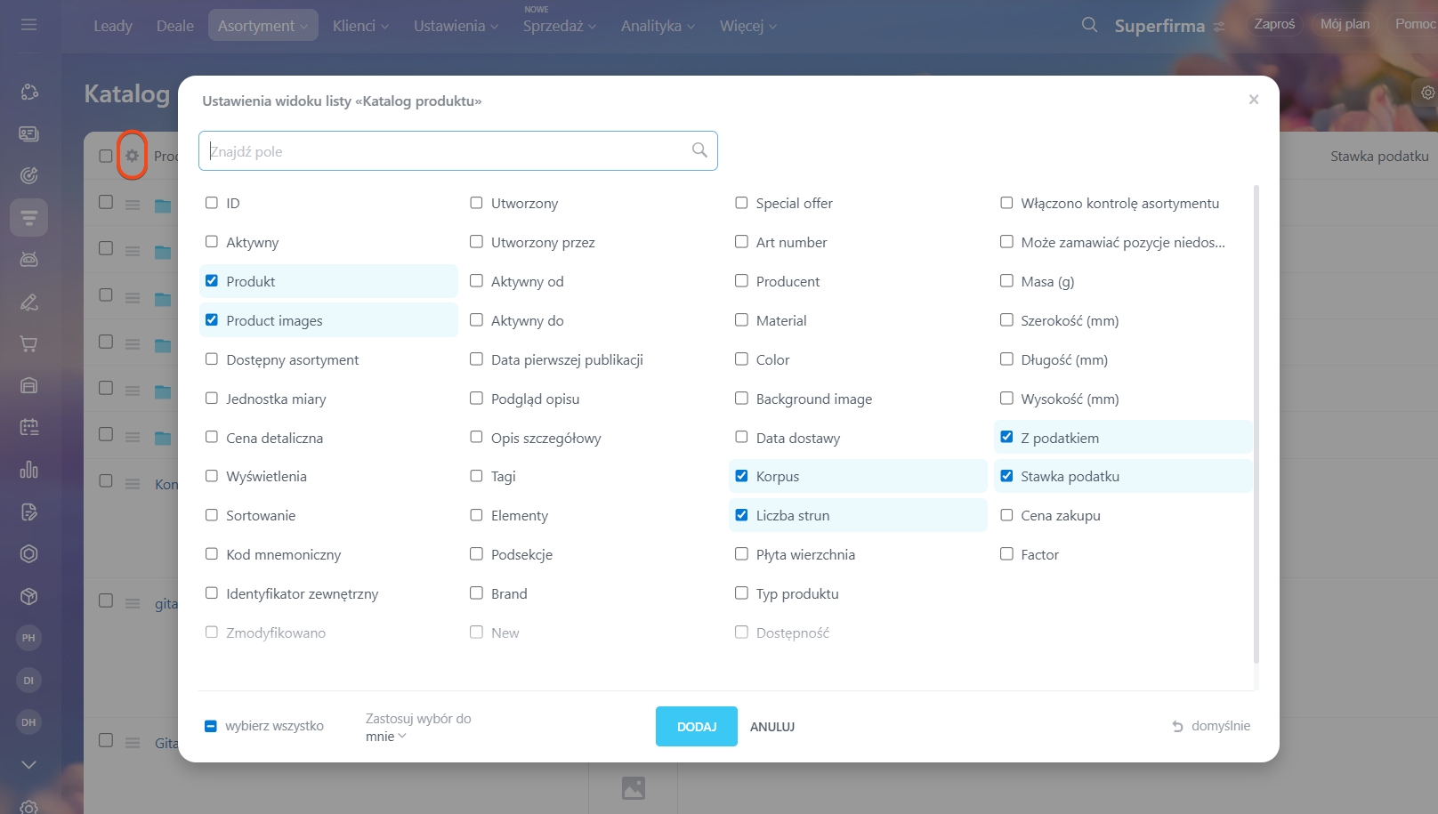The height and width of the screenshot is (814, 1438).
Task: Click the Stawka podatku column header in table
Action: click(1379, 156)
